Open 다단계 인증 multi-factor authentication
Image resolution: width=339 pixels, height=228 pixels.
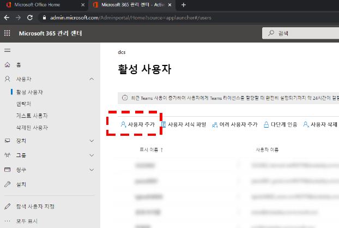click(x=280, y=124)
